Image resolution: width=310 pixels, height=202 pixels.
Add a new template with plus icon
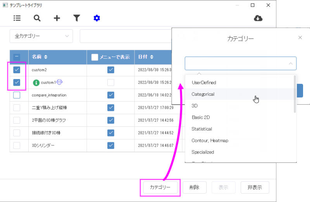[x=57, y=18]
